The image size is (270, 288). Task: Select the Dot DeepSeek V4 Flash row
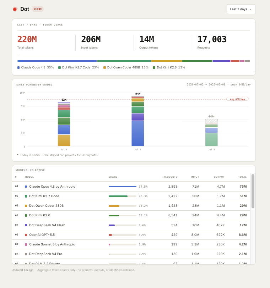(x=131, y=225)
